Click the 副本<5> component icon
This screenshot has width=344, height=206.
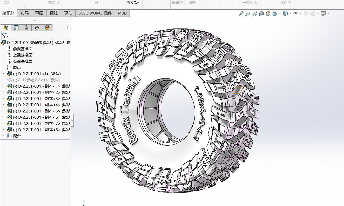(9, 111)
